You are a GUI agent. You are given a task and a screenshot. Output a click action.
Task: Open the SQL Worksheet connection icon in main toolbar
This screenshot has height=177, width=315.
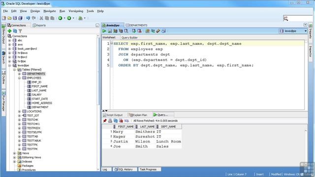click(x=81, y=18)
